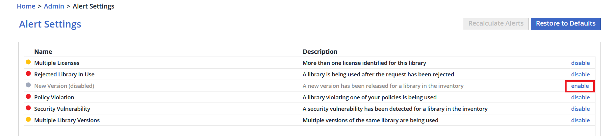Go to Home breadcrumb link

[26, 6]
